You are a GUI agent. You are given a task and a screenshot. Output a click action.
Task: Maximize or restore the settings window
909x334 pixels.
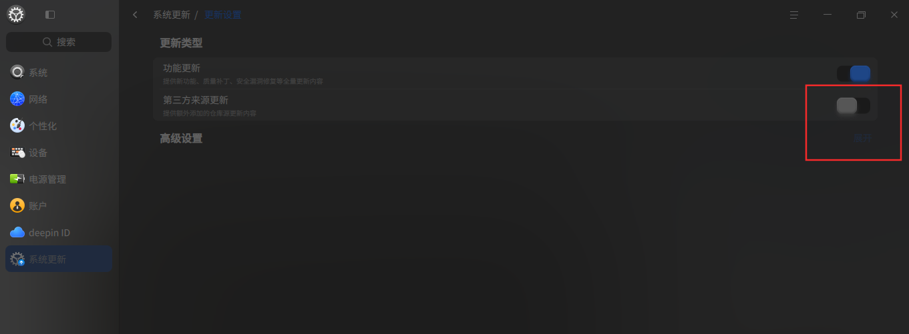(861, 14)
